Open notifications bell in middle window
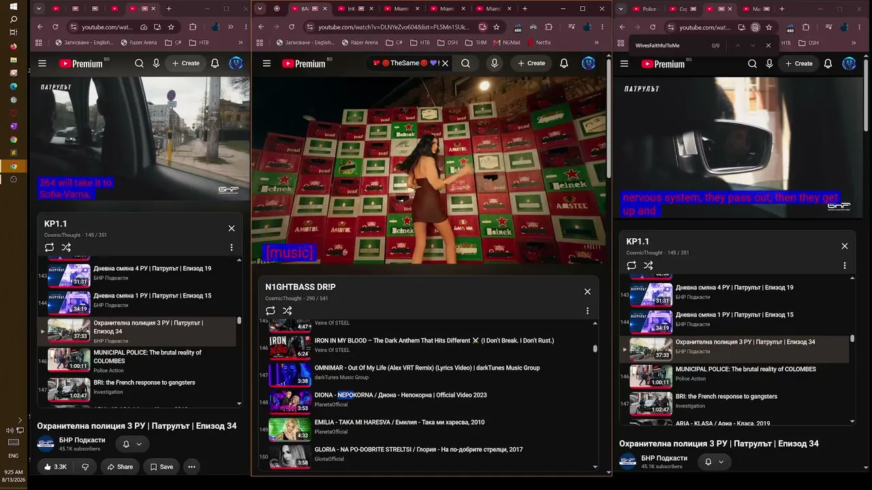 click(564, 63)
